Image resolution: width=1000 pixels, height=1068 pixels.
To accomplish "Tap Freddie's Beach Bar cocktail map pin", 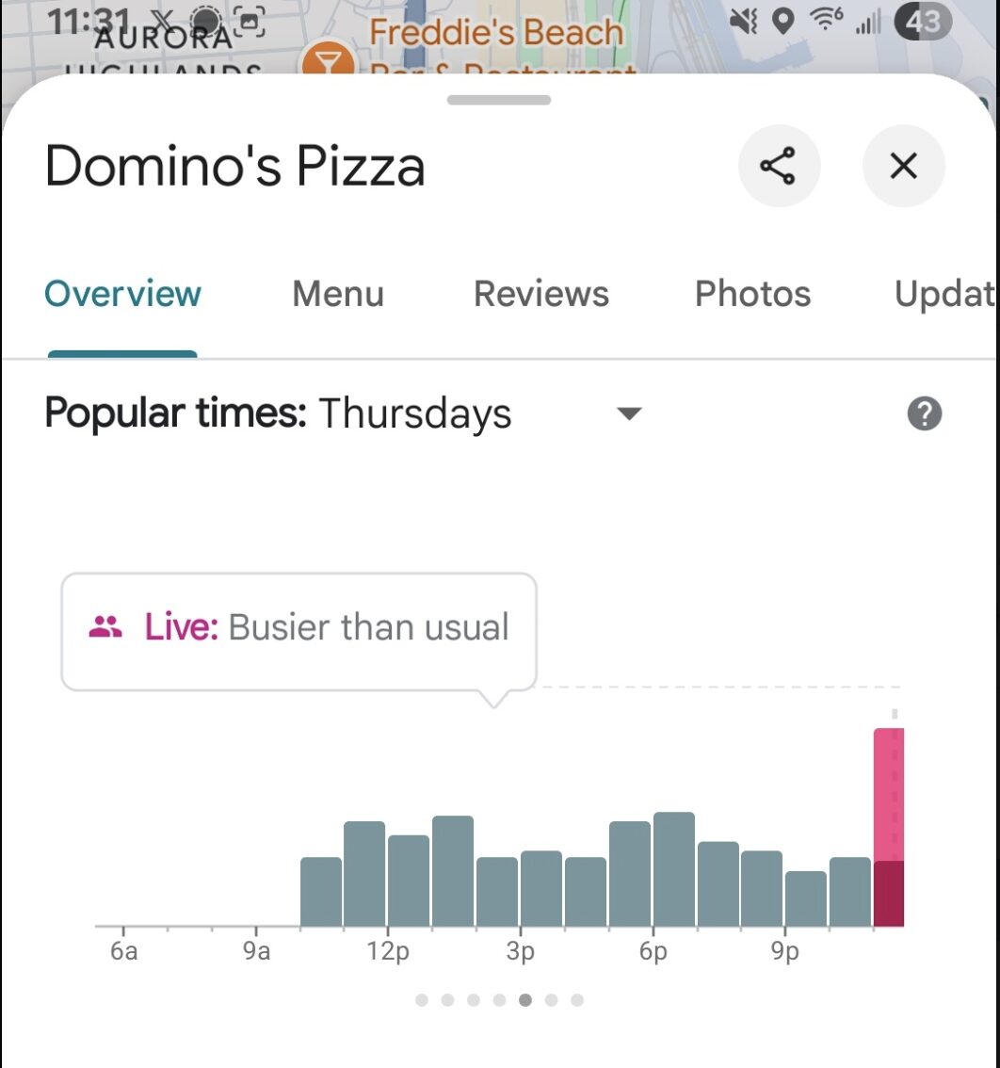I will pos(328,61).
